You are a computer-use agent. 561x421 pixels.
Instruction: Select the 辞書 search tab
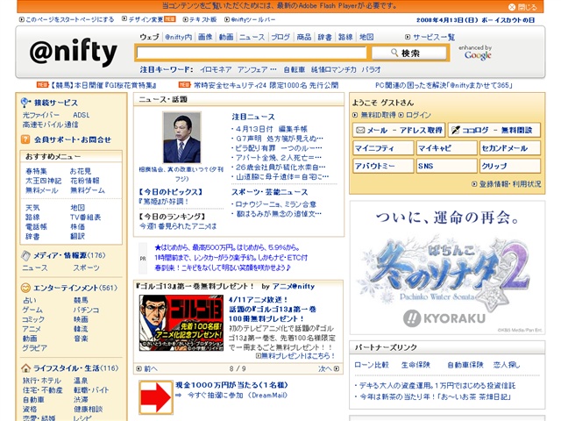click(x=325, y=37)
